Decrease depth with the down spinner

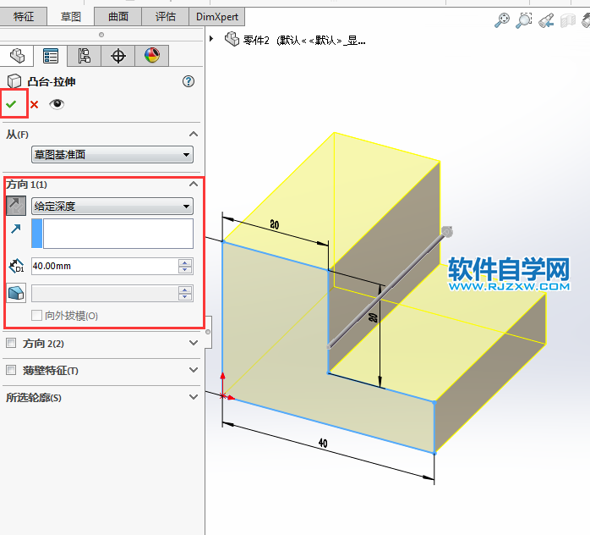(x=185, y=270)
